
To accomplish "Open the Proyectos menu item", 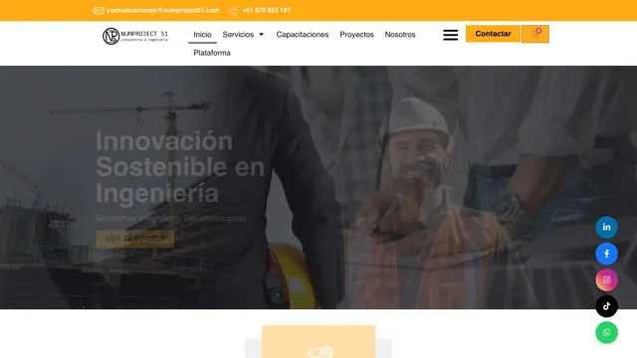I will pos(356,35).
